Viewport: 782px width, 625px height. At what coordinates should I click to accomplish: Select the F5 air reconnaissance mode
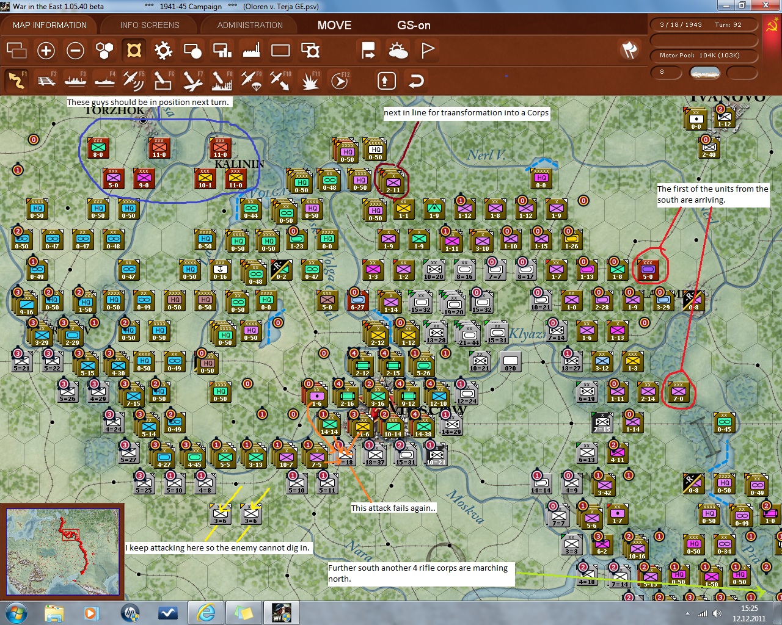click(134, 80)
